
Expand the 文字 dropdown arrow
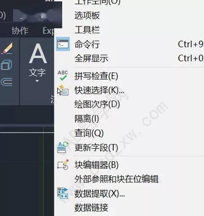(x=37, y=81)
